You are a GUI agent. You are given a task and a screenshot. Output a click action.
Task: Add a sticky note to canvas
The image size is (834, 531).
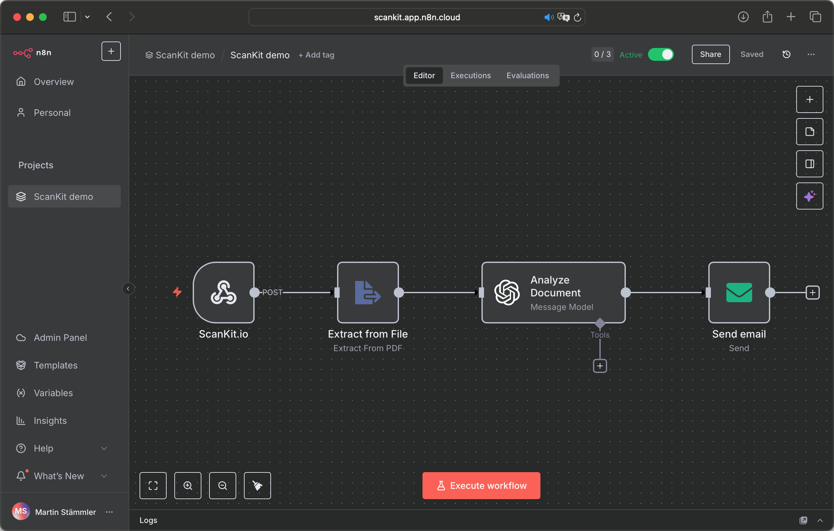click(810, 132)
